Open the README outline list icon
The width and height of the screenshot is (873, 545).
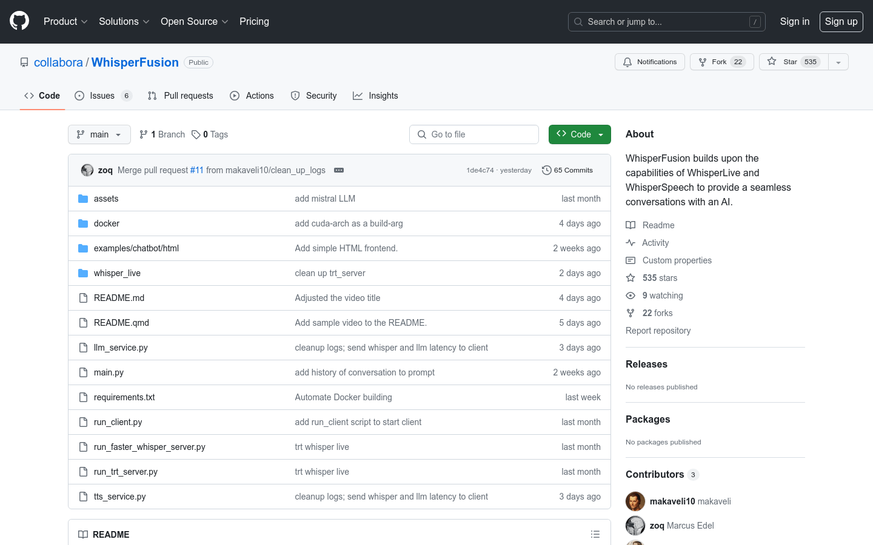(595, 534)
